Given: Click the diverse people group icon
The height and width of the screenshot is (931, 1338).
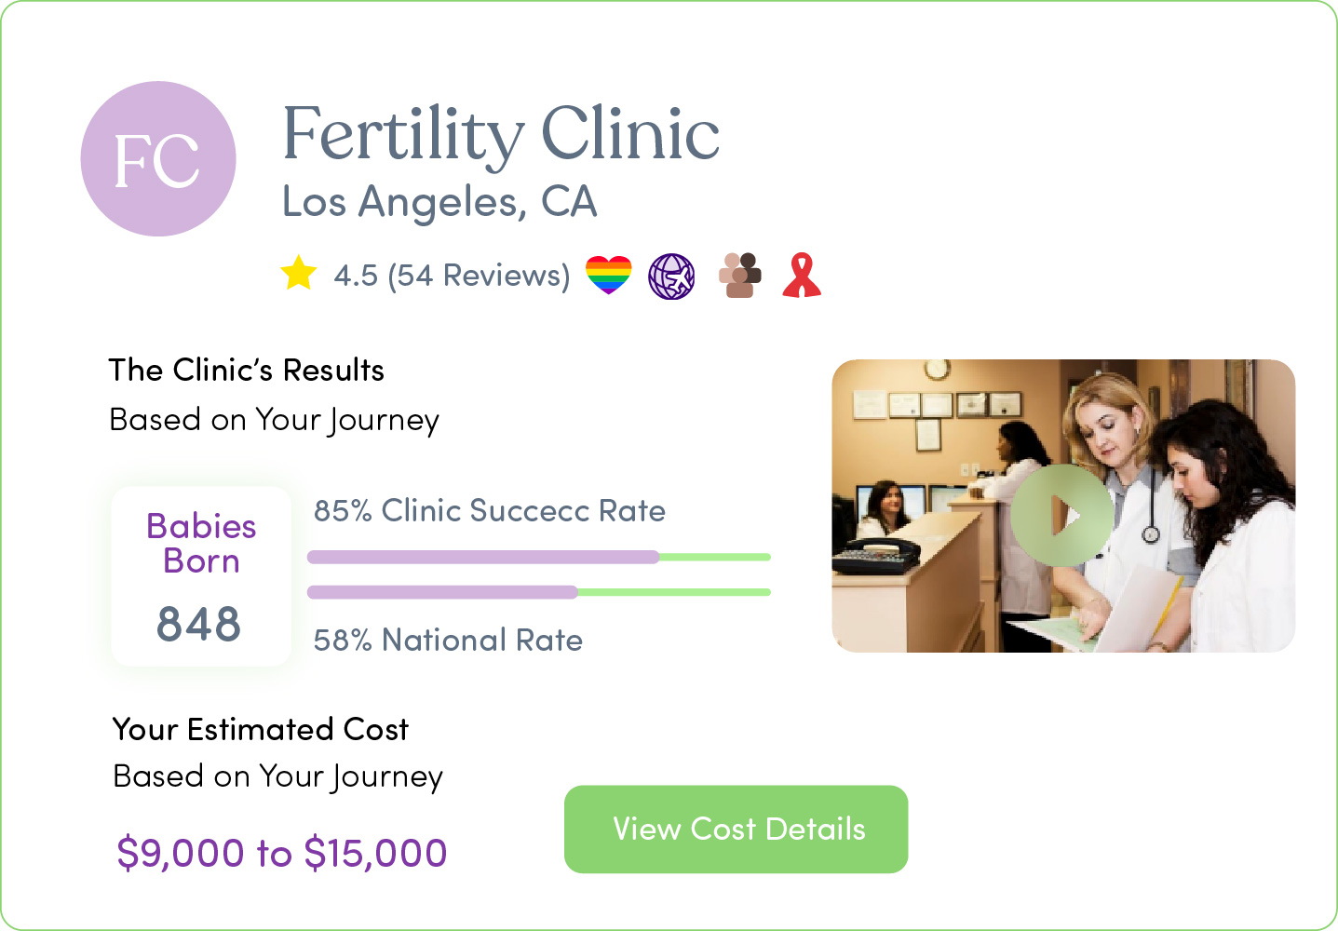Looking at the screenshot, I should pos(740,276).
